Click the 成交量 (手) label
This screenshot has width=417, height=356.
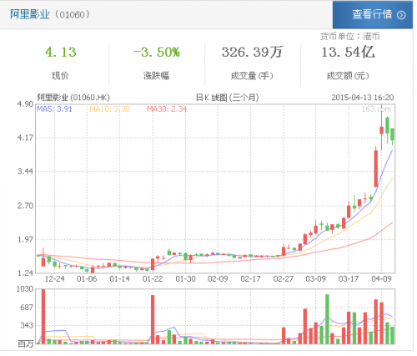pyautogui.click(x=252, y=75)
